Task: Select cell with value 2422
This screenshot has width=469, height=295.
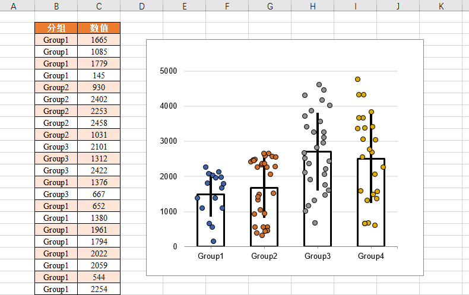Action: tap(99, 170)
